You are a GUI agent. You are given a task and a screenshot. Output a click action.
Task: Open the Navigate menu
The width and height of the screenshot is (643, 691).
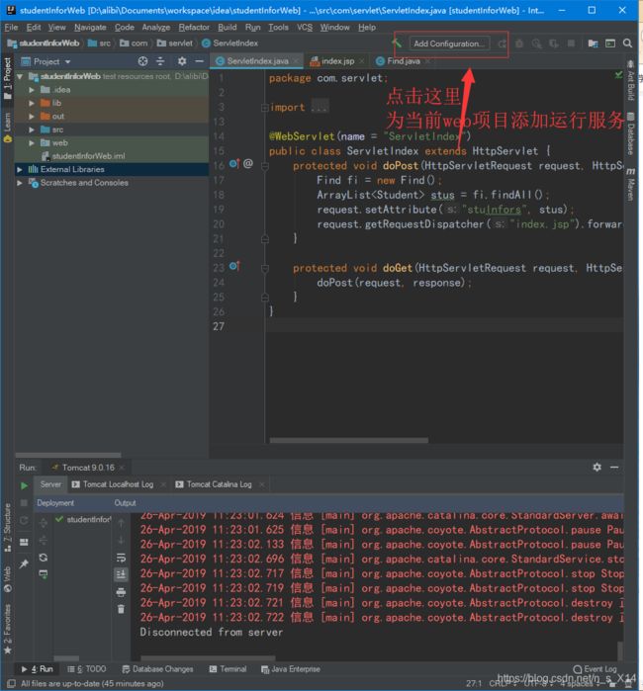90,28
